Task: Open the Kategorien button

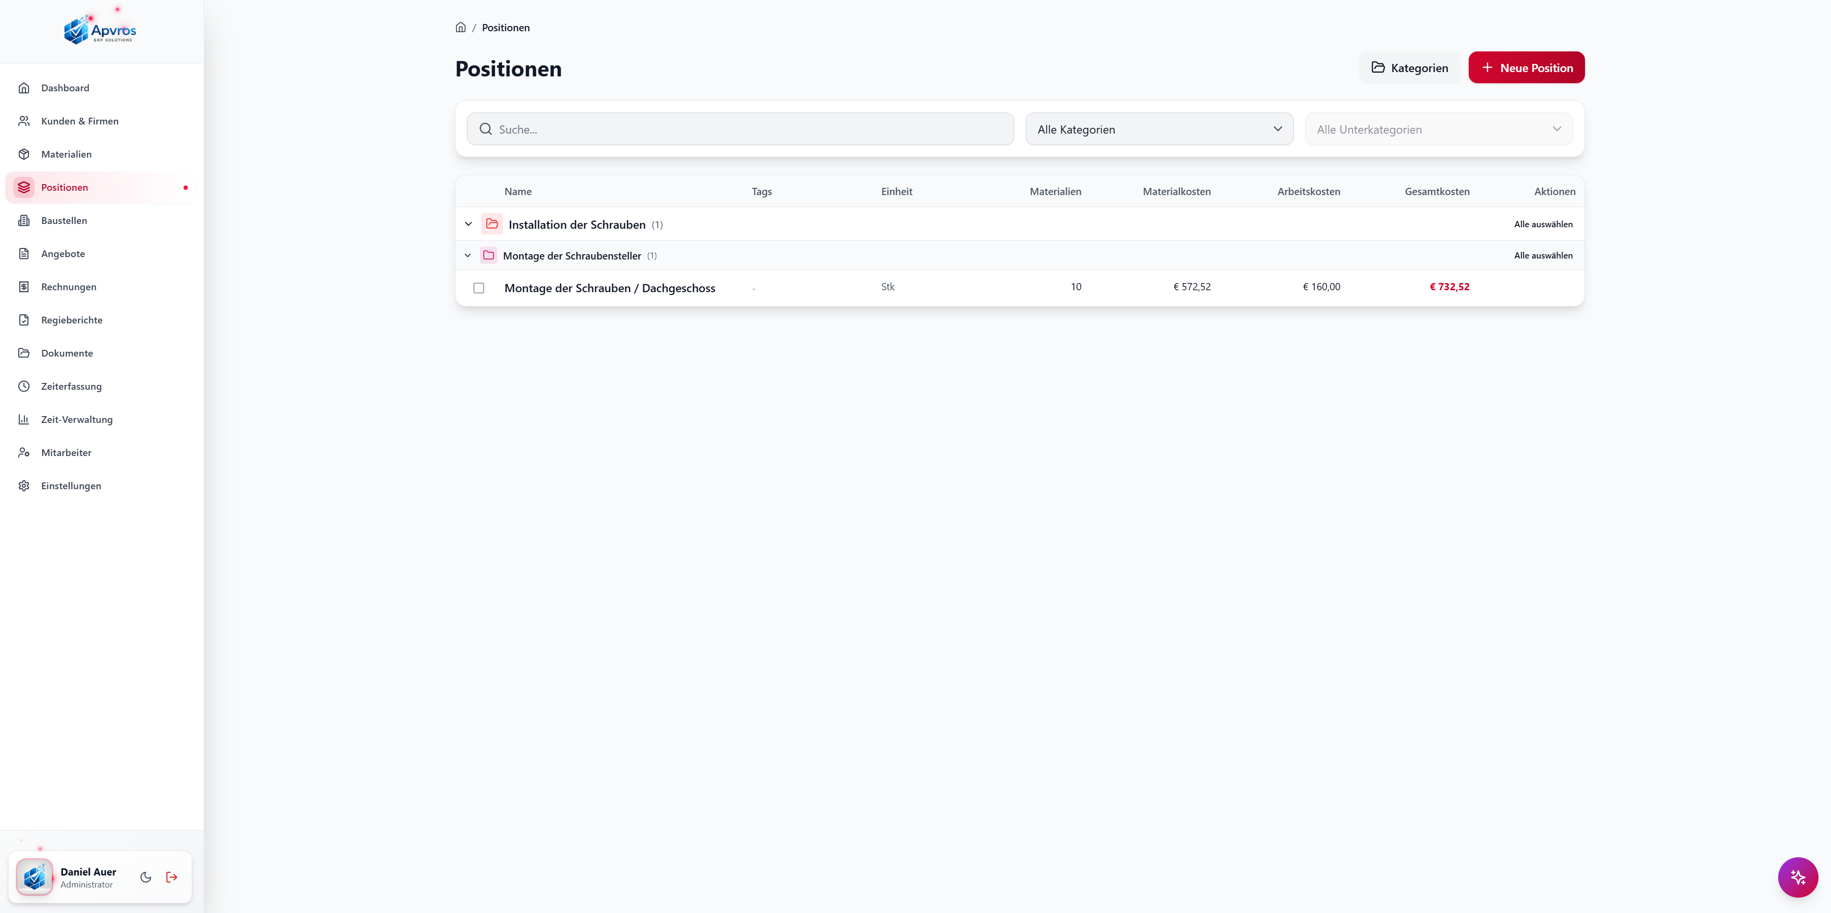Action: [1409, 68]
